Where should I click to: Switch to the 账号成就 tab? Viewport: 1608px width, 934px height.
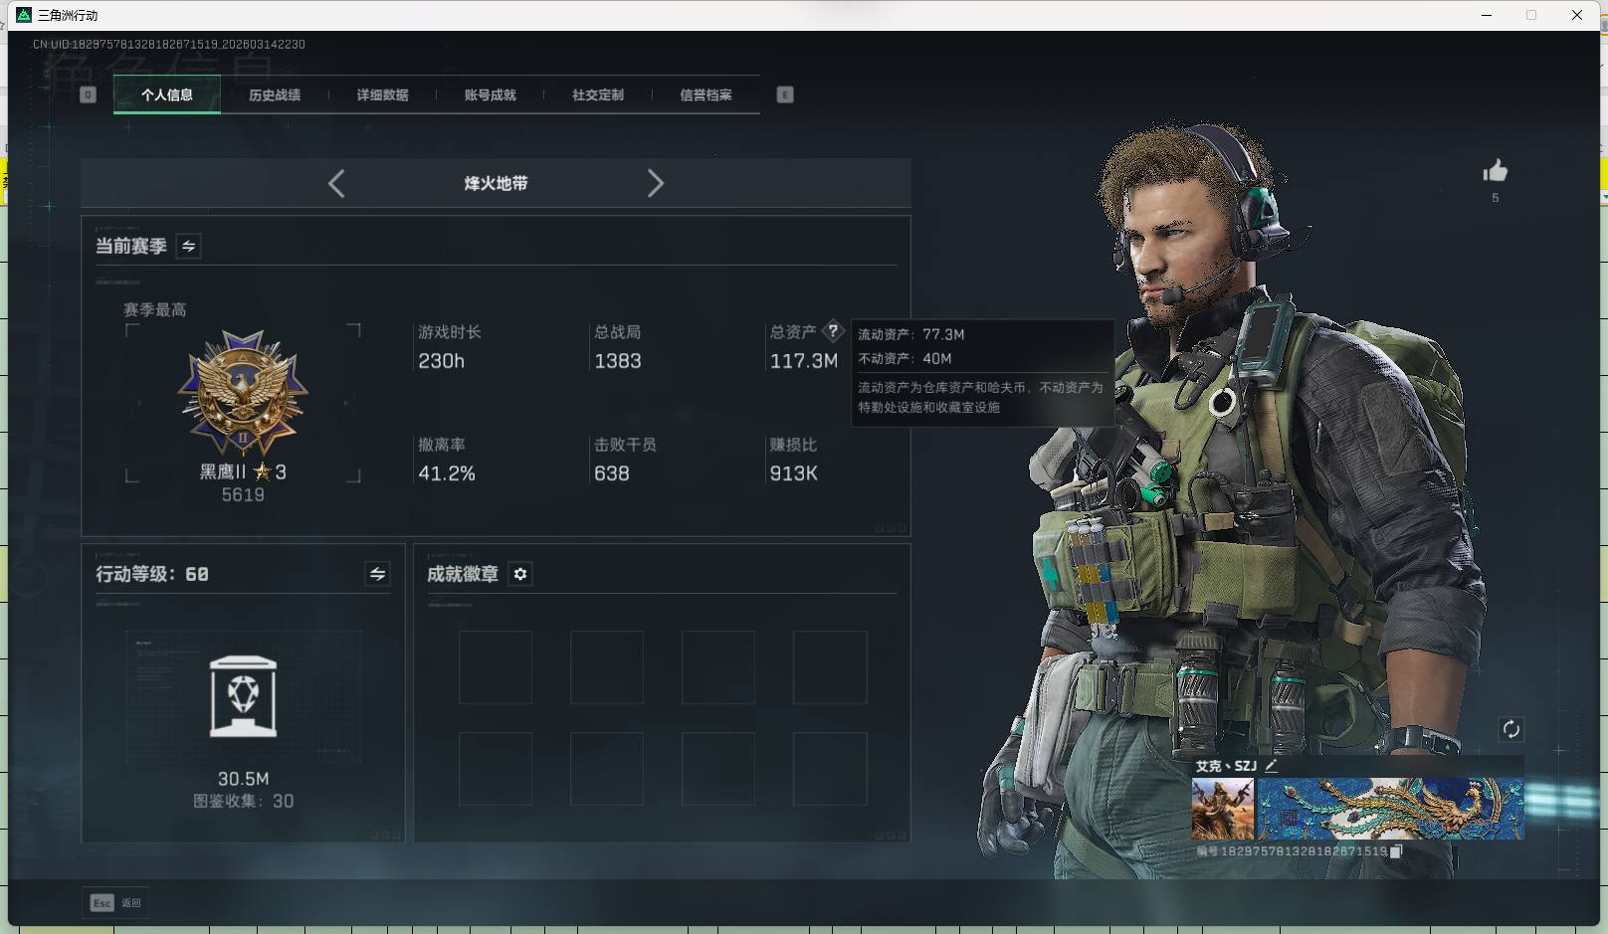click(490, 95)
